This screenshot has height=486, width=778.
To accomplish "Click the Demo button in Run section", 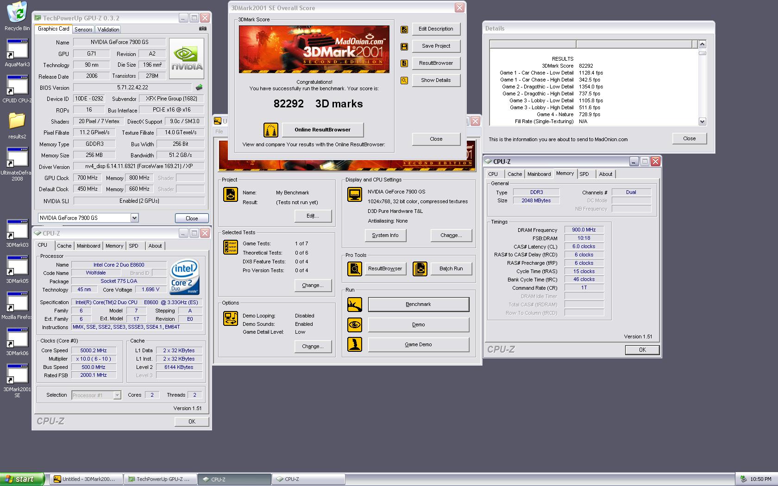I will (x=418, y=325).
